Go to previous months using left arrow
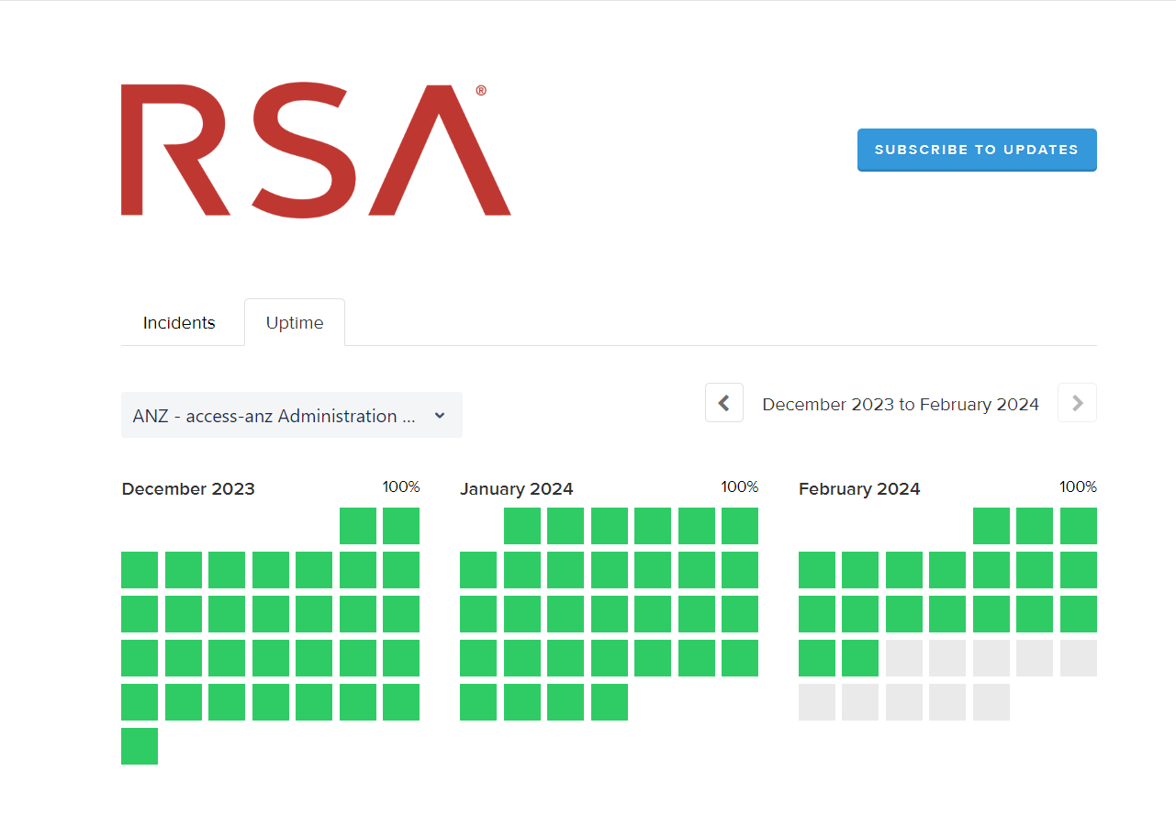This screenshot has width=1176, height=816. pos(723,403)
